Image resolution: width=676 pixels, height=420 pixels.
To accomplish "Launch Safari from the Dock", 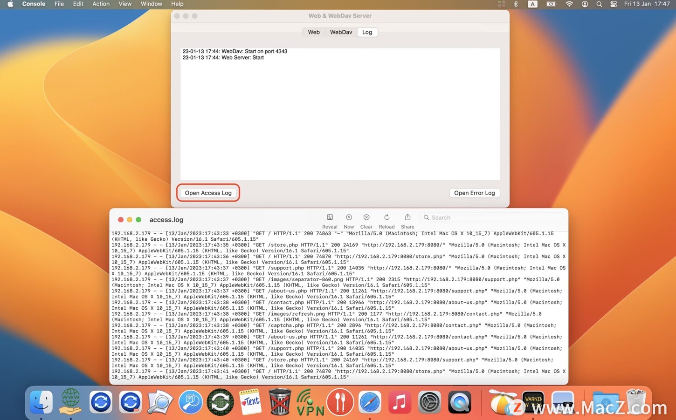I will click(370, 402).
